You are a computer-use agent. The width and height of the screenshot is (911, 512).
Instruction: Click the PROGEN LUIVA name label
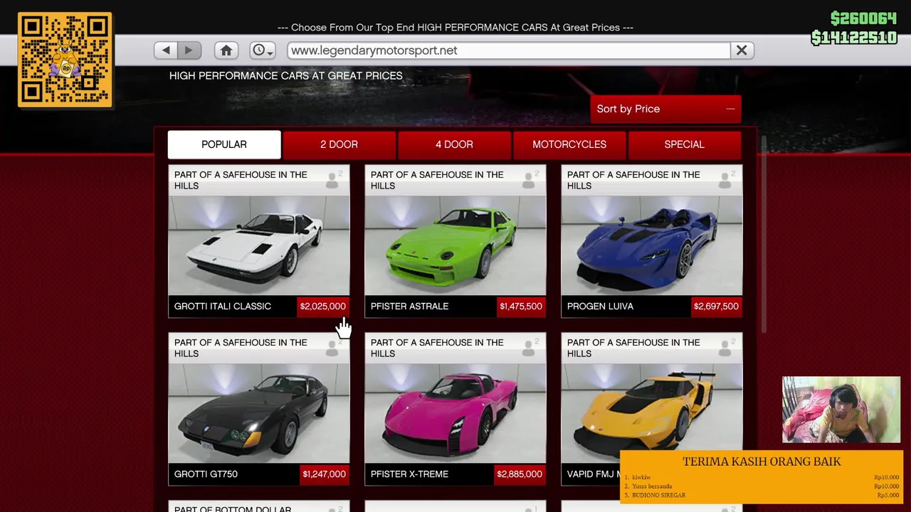click(600, 306)
